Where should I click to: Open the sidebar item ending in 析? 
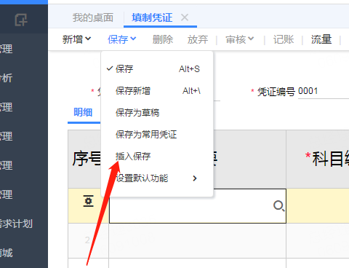(x=6, y=78)
